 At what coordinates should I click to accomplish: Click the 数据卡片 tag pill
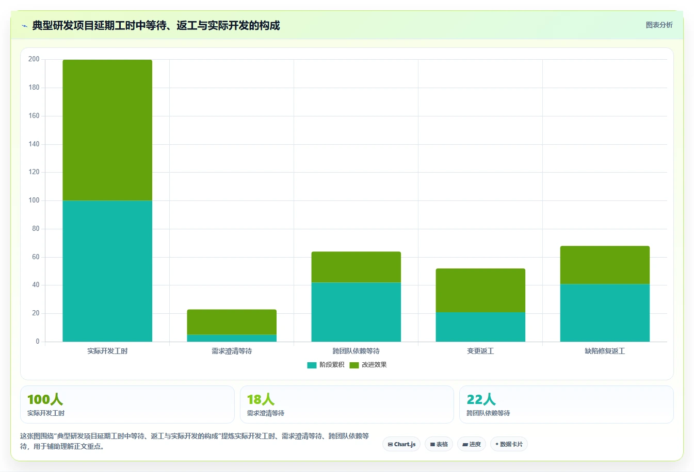[x=509, y=444]
